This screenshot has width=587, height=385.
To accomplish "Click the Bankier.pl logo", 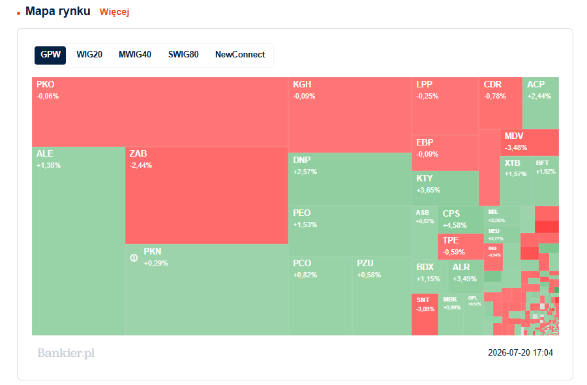I will point(66,353).
